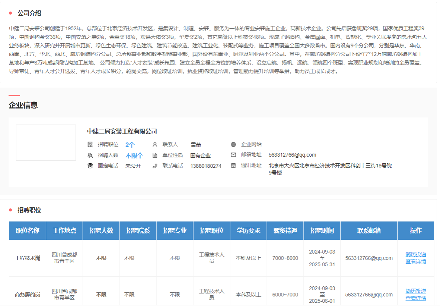The image size is (440, 308).
Task: Click 简历投递 for 商务履约岗
Action: pyautogui.click(x=415, y=291)
